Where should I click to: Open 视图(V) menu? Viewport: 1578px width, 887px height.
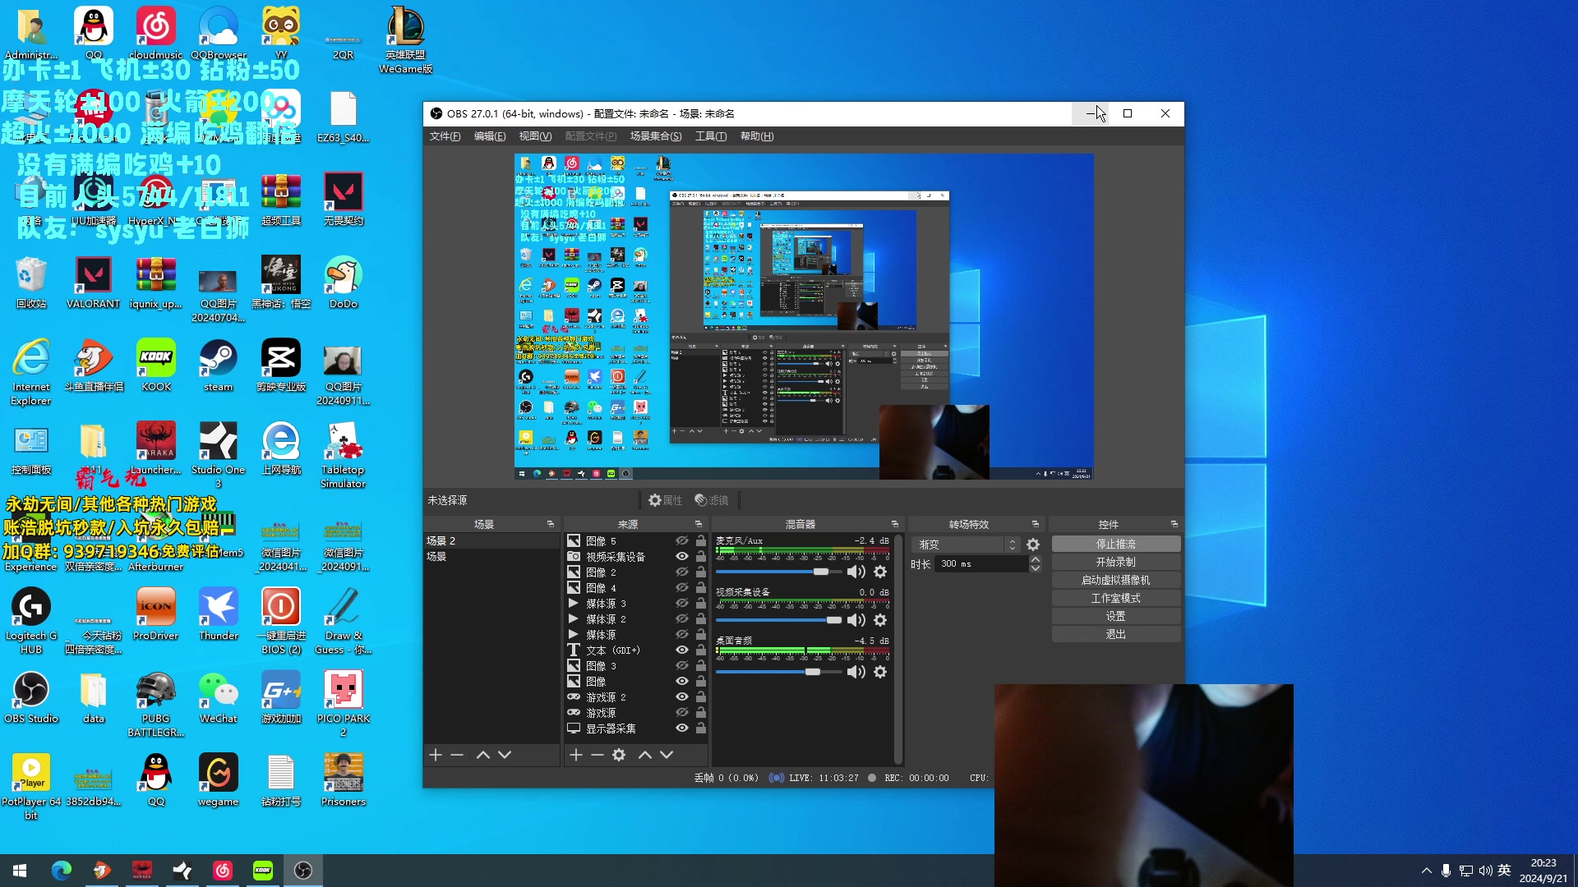pos(535,136)
